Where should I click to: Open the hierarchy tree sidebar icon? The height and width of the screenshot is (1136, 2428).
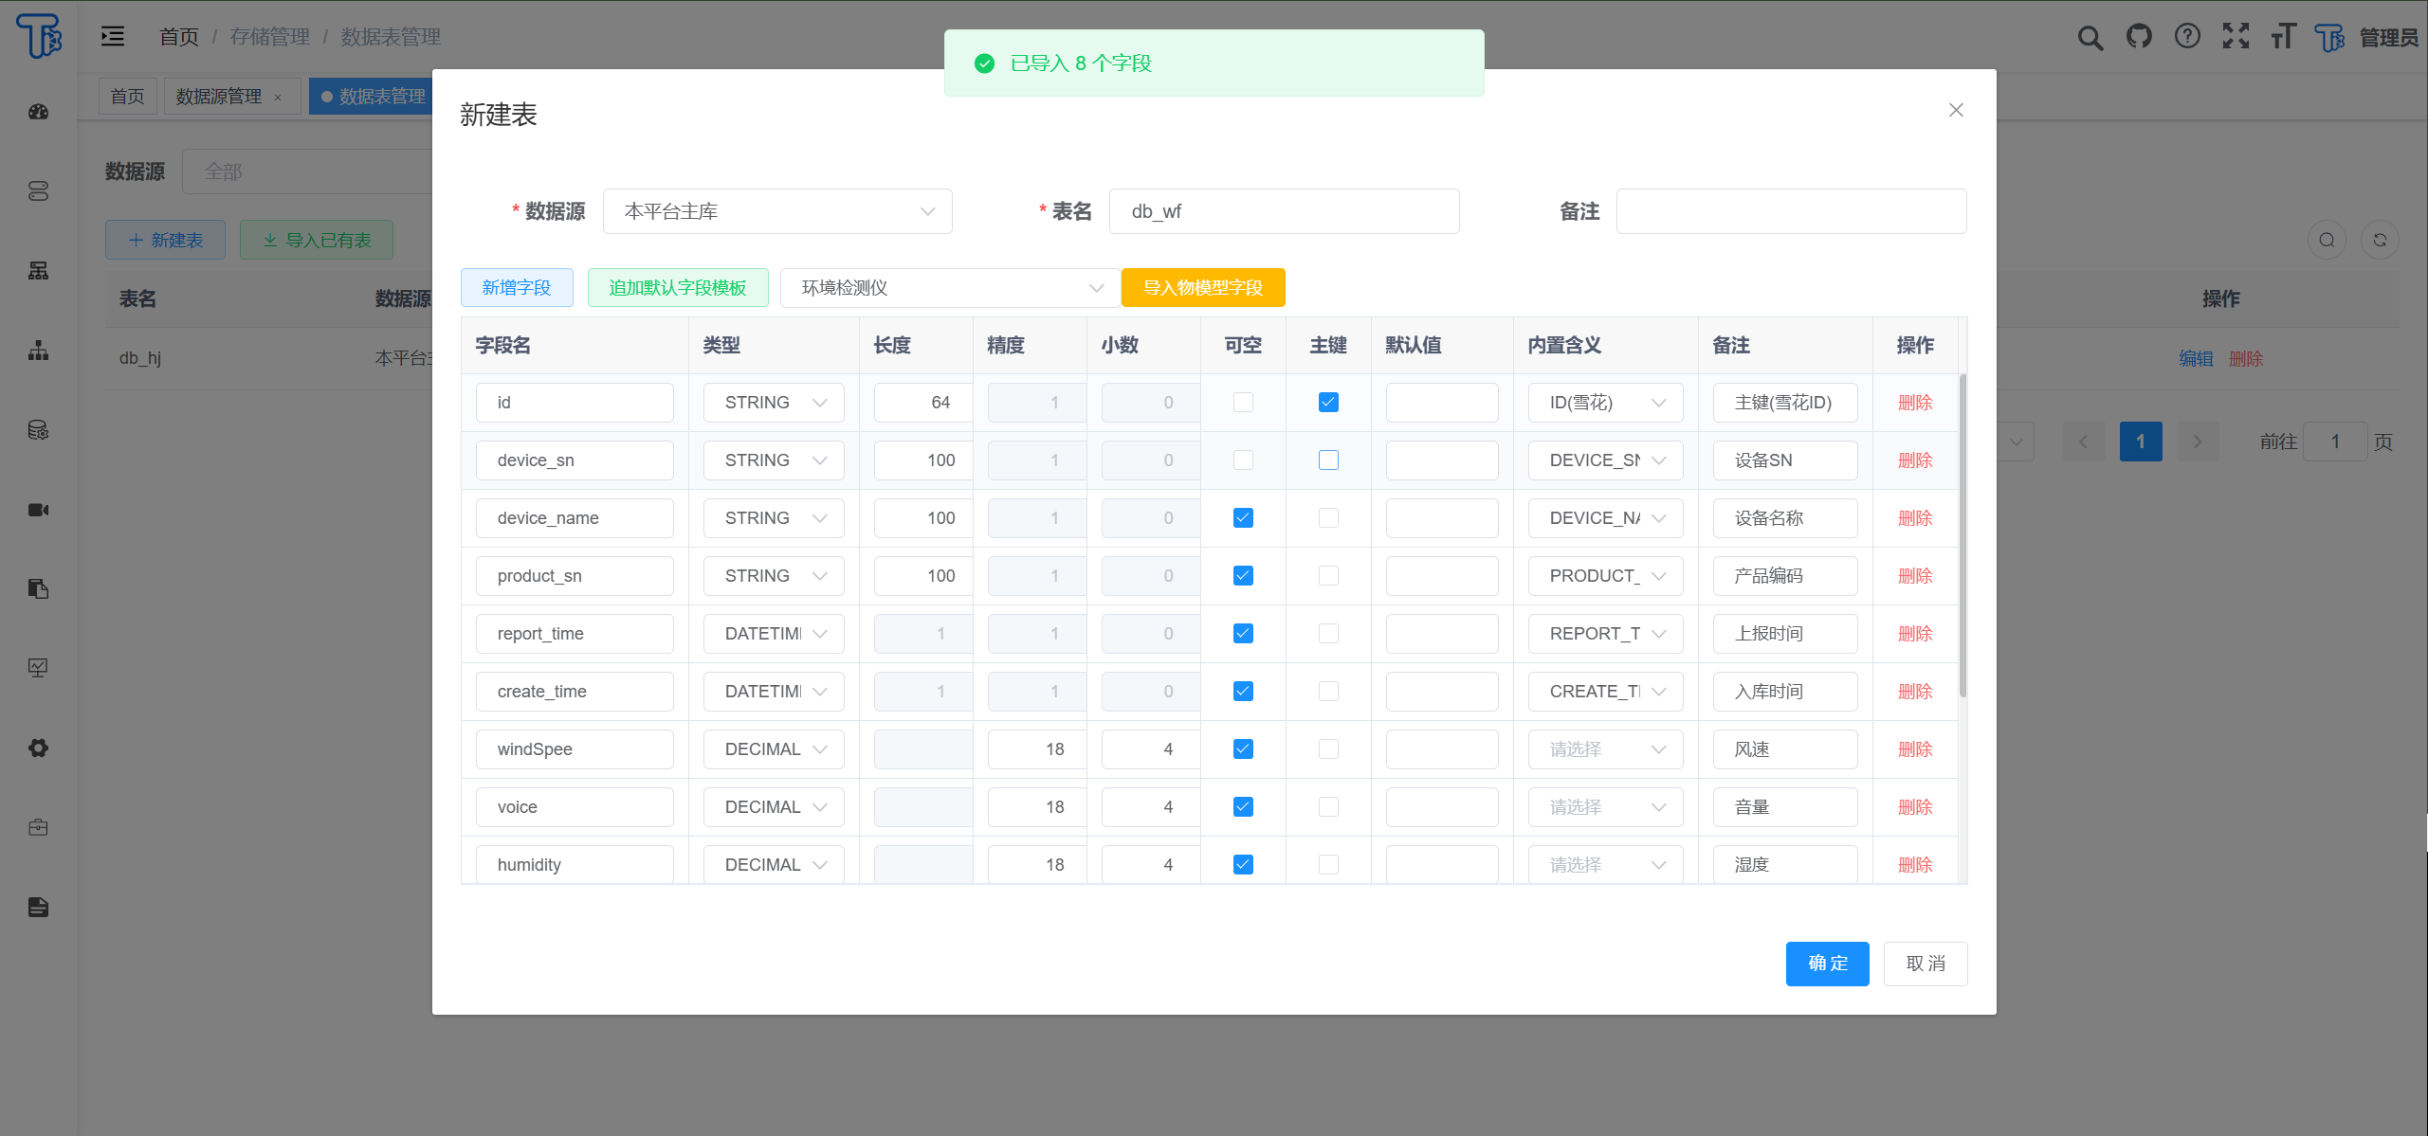(x=38, y=351)
